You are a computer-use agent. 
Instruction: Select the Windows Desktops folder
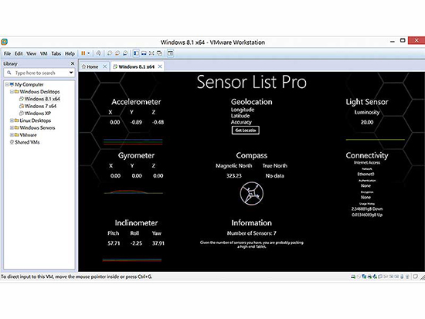pyautogui.click(x=39, y=92)
